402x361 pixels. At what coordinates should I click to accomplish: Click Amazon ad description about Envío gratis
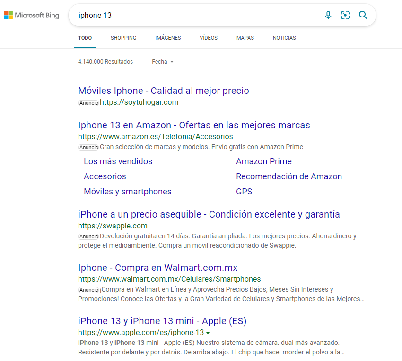coord(201,147)
